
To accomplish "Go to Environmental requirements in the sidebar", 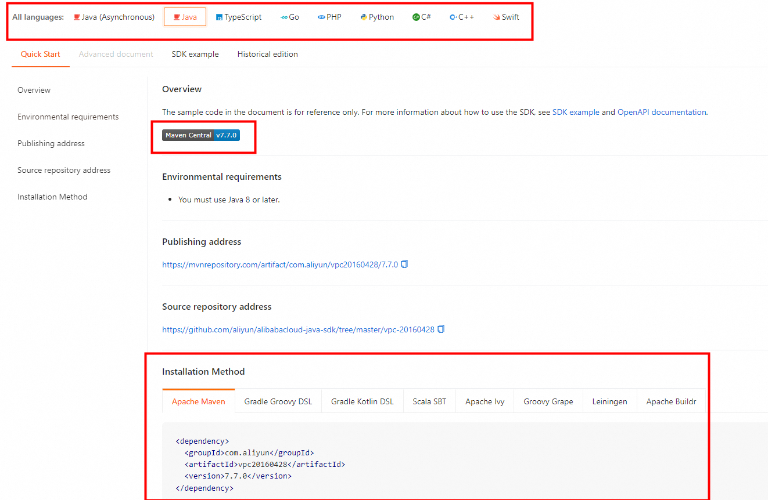I will 68,117.
